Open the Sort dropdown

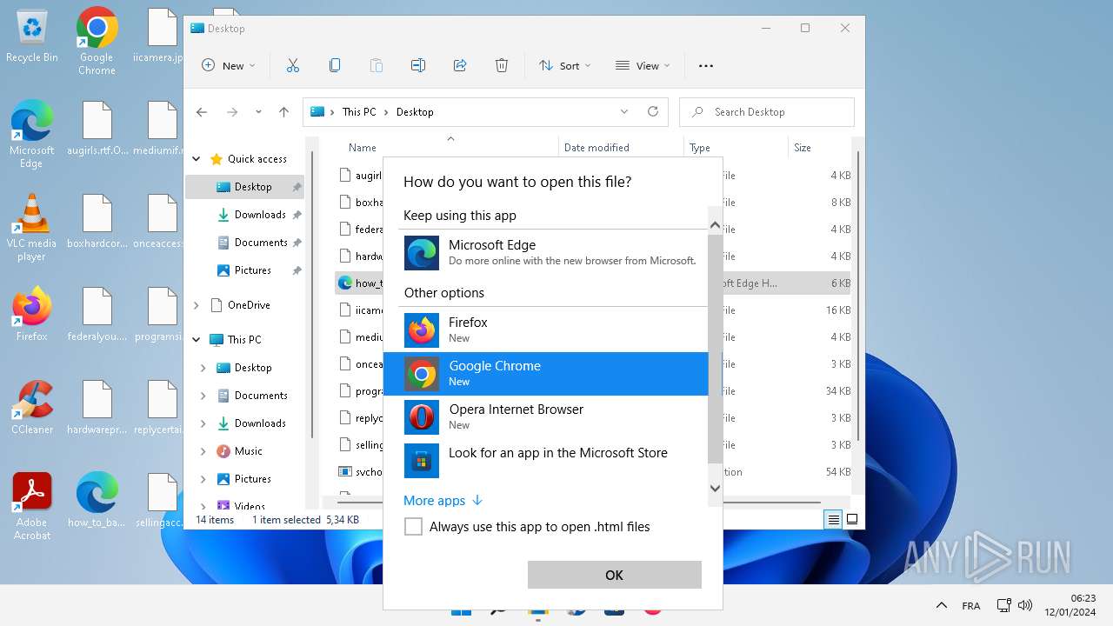[x=564, y=65]
